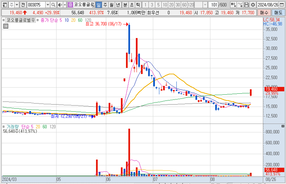Click the 413.97% volume ratio in quote bar
The height and width of the screenshot is (184, 286).
coord(96,13)
